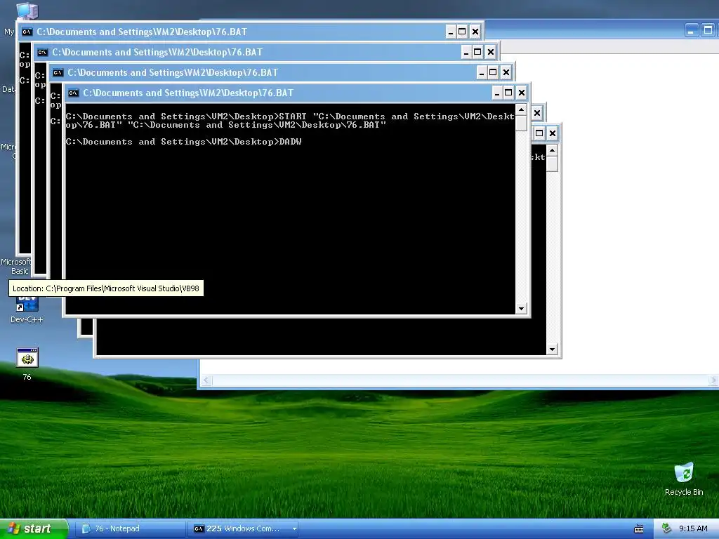Click the 9:15 AM taskbar clock
The width and height of the screenshot is (719, 539).
[x=693, y=528]
